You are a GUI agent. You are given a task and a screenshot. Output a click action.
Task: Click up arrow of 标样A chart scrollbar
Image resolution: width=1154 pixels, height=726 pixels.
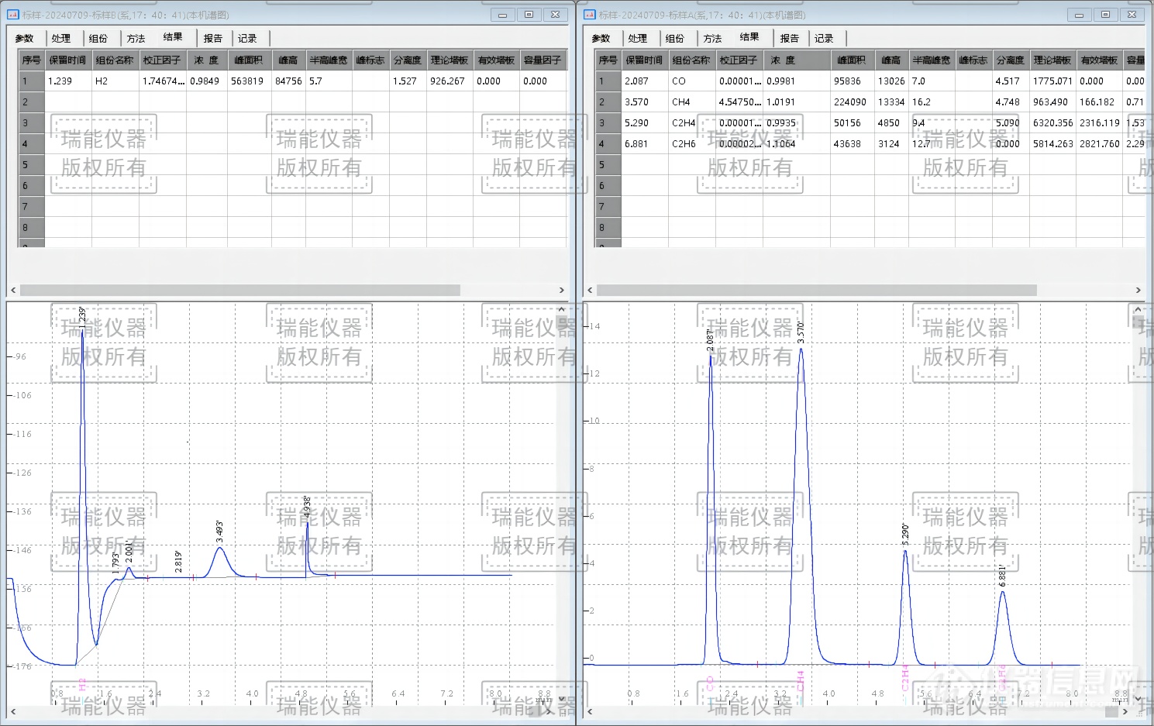pyautogui.click(x=1138, y=309)
